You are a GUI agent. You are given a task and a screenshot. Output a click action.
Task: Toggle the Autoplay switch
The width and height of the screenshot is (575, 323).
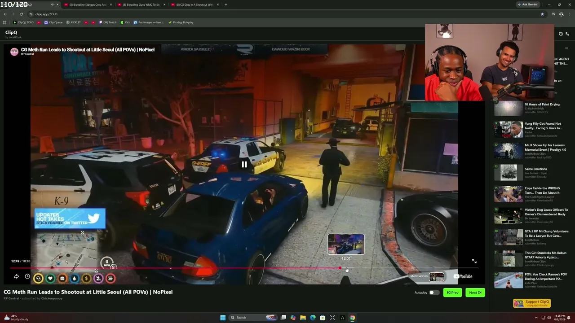pyautogui.click(x=433, y=292)
